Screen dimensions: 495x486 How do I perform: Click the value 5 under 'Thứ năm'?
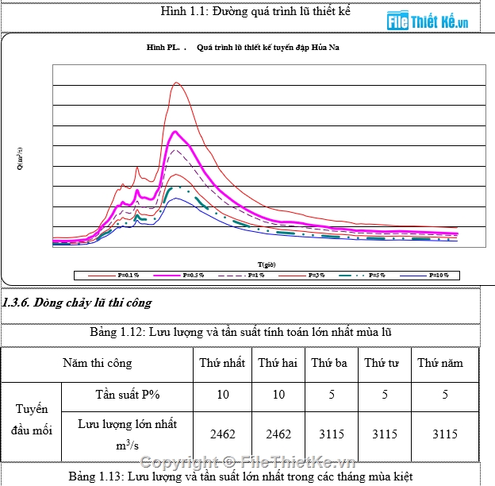[x=445, y=395]
